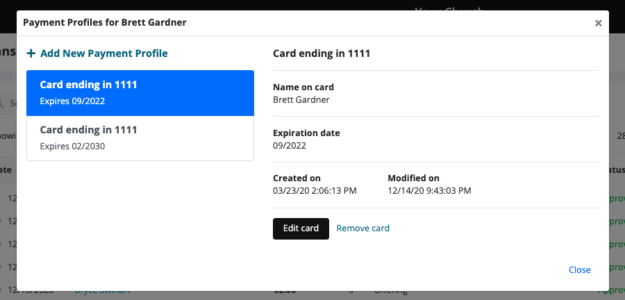Click the Remove card link

coord(362,228)
